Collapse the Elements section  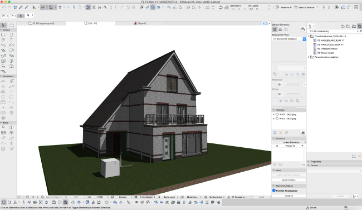tap(273, 138)
